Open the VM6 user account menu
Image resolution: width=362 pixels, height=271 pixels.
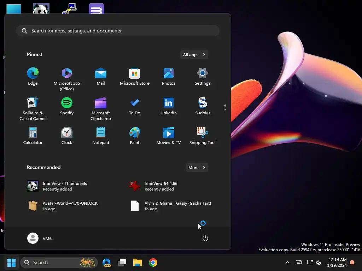point(40,238)
